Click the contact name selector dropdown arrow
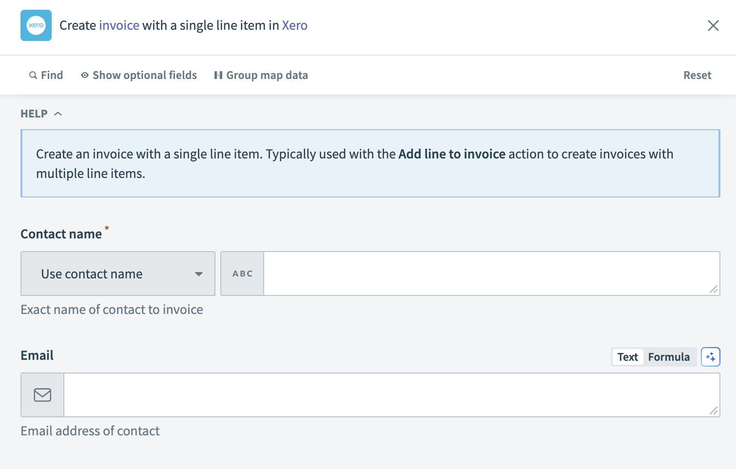 (x=199, y=274)
